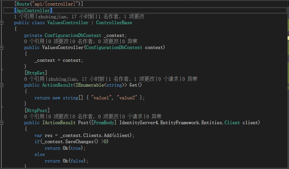
Task: Click the editor's vertical scrollbar track
Action: coord(286,98)
